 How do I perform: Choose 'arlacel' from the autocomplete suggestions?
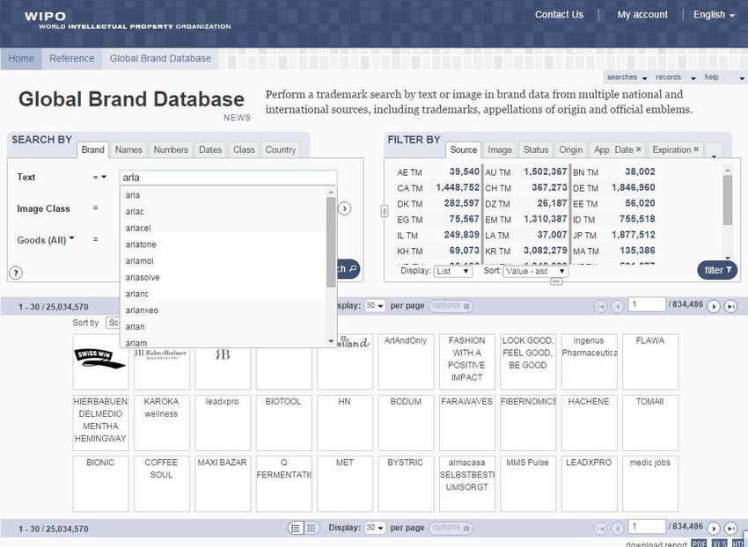pyautogui.click(x=224, y=228)
